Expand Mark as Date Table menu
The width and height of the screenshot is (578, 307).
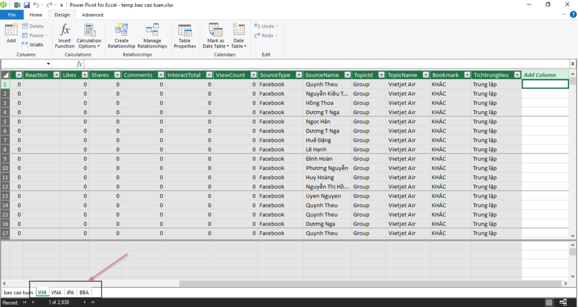[x=216, y=36]
